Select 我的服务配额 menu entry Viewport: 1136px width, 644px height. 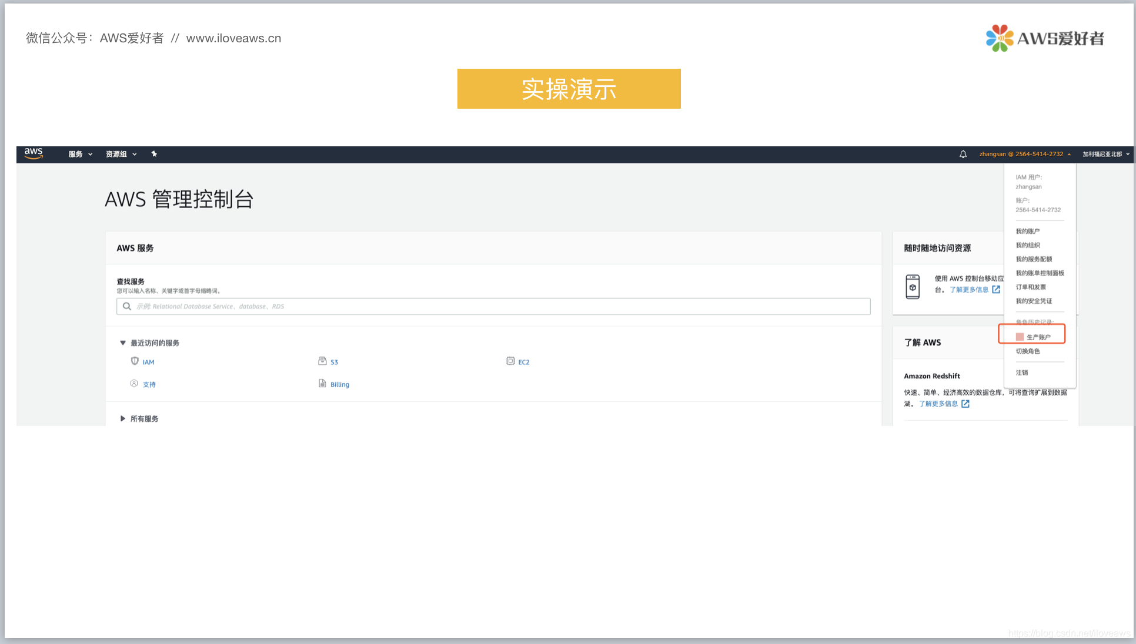pyautogui.click(x=1034, y=259)
